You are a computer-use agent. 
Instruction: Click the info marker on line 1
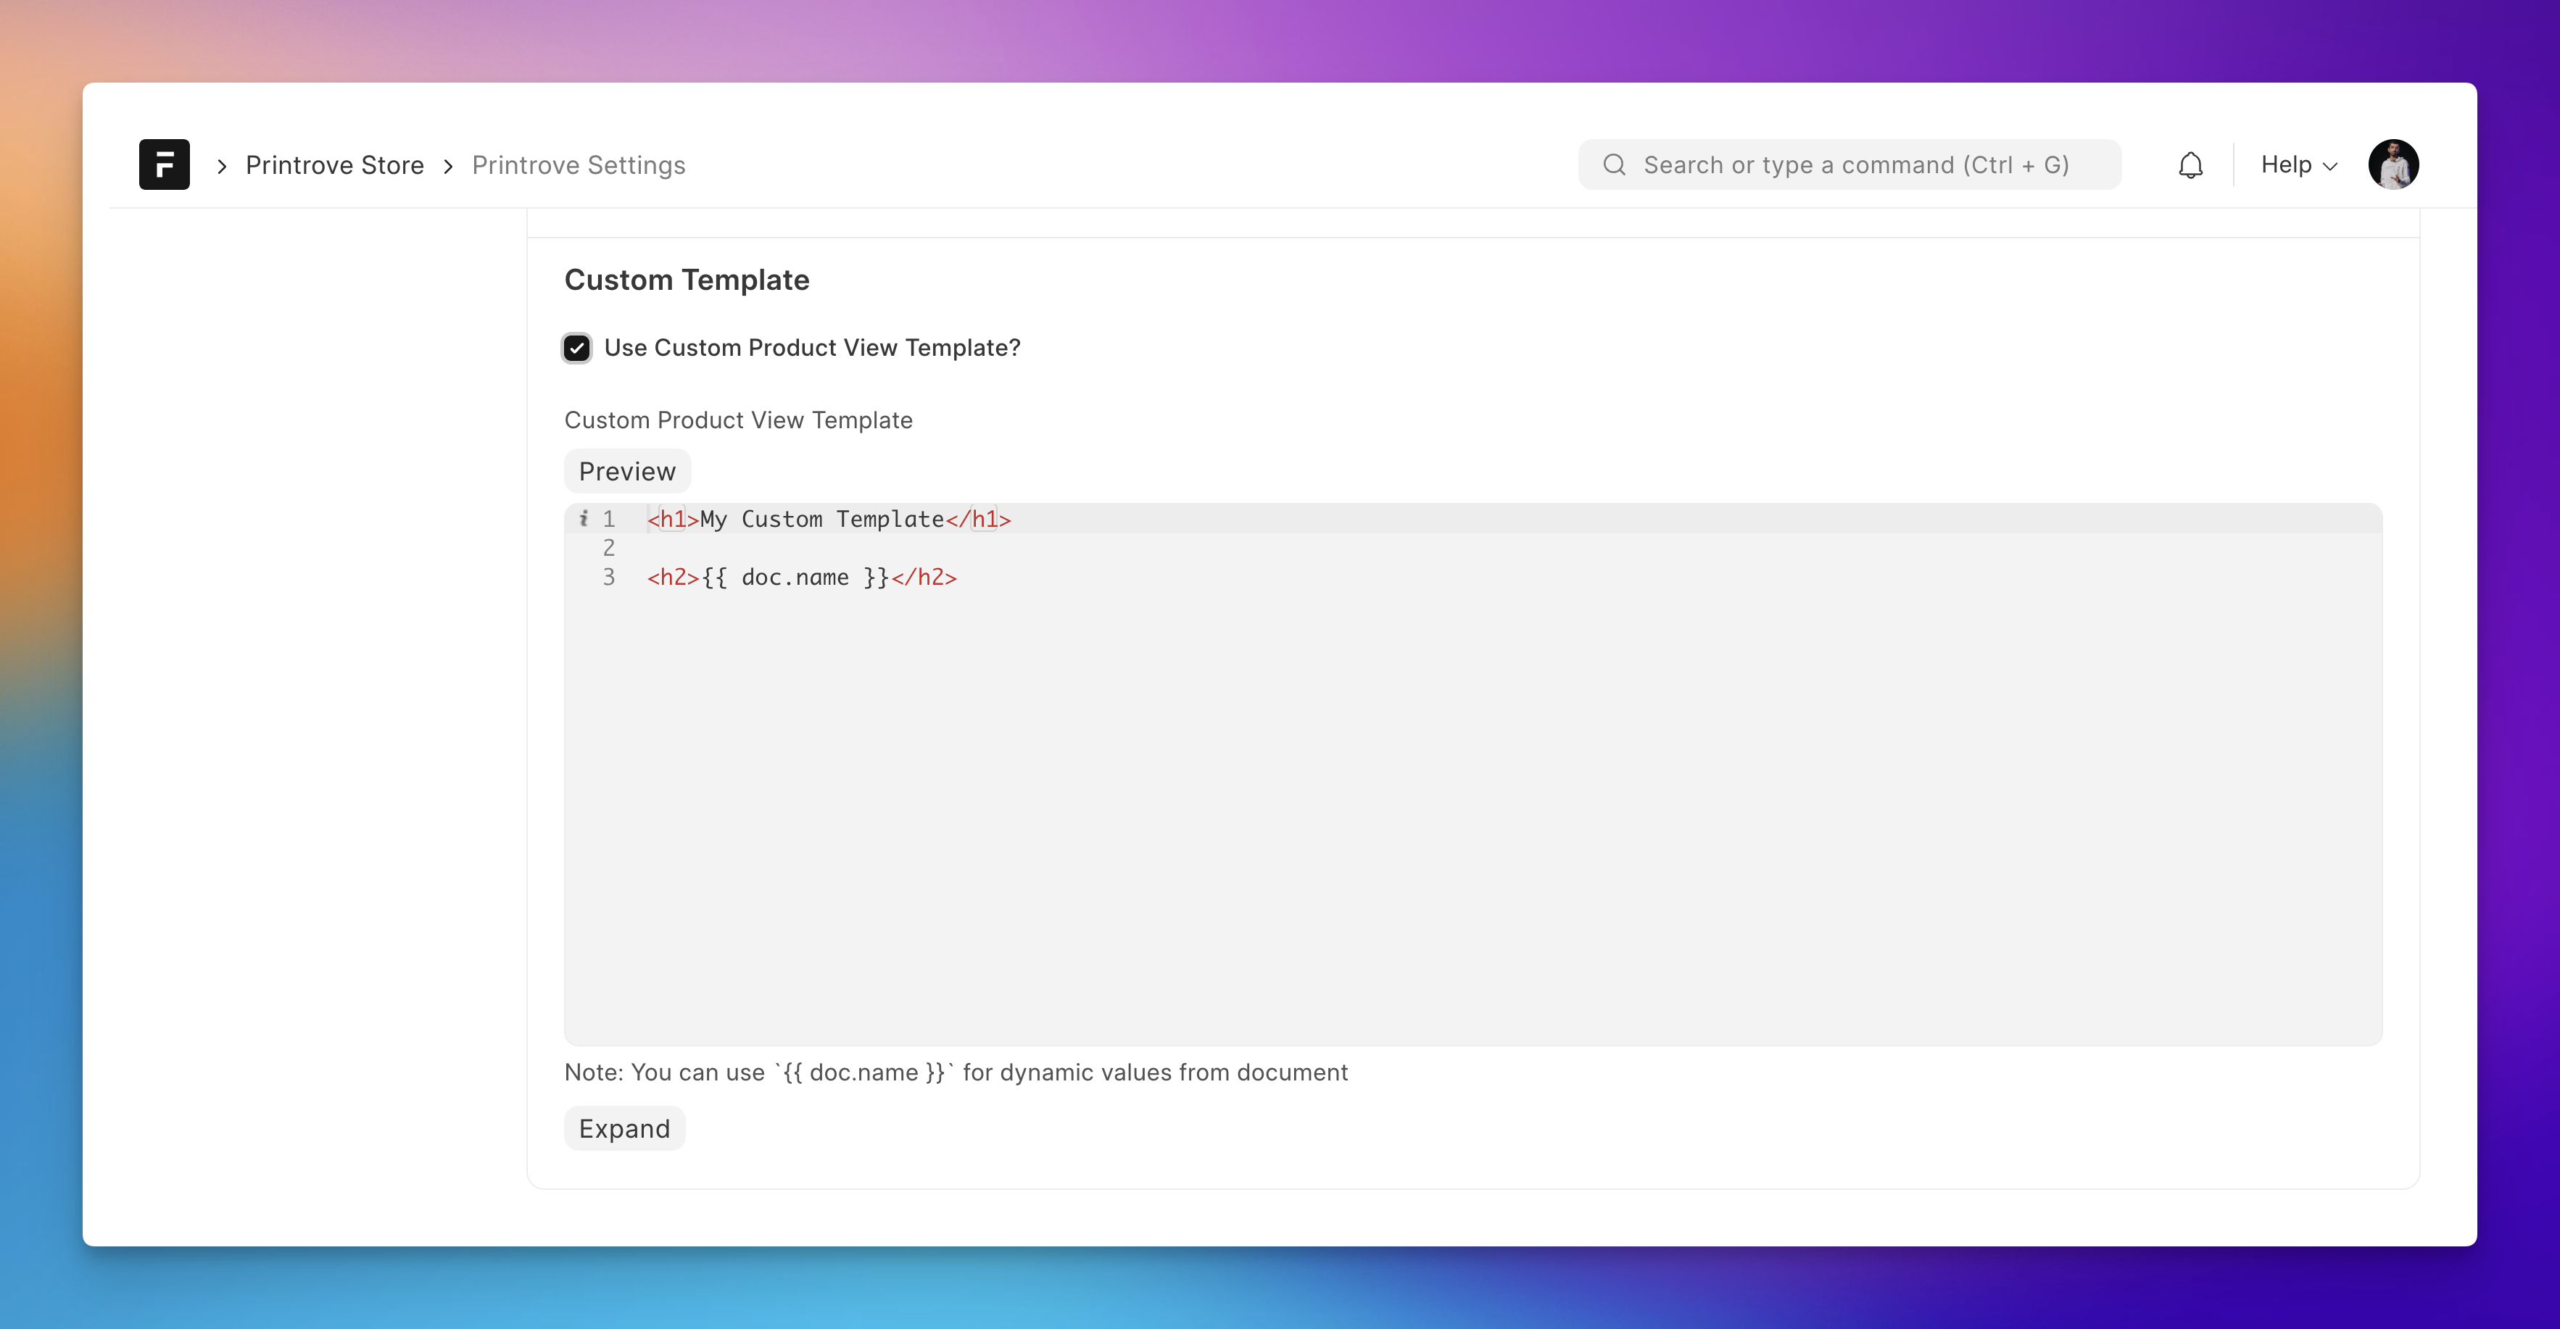pos(584,519)
